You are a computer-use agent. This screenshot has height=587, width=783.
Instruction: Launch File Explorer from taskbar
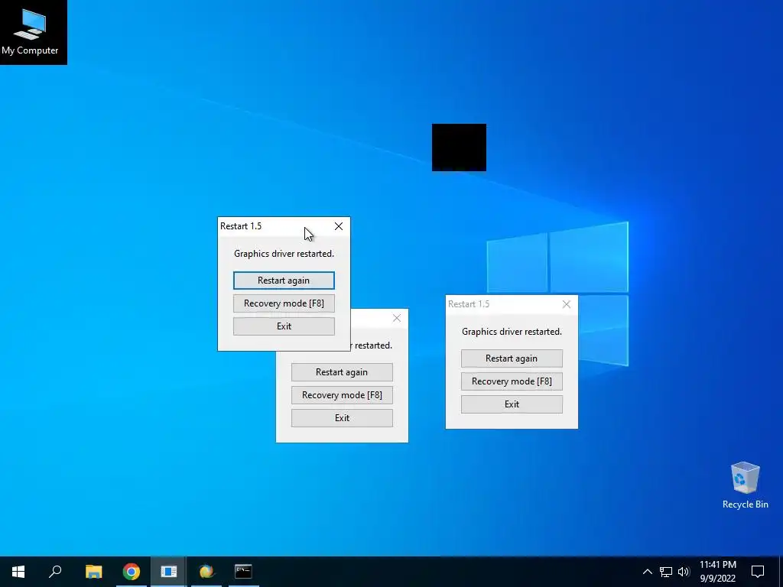93,572
